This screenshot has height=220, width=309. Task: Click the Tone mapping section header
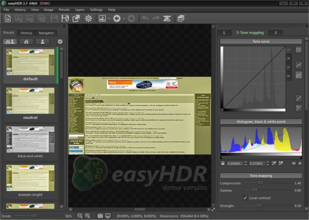pos(261,174)
